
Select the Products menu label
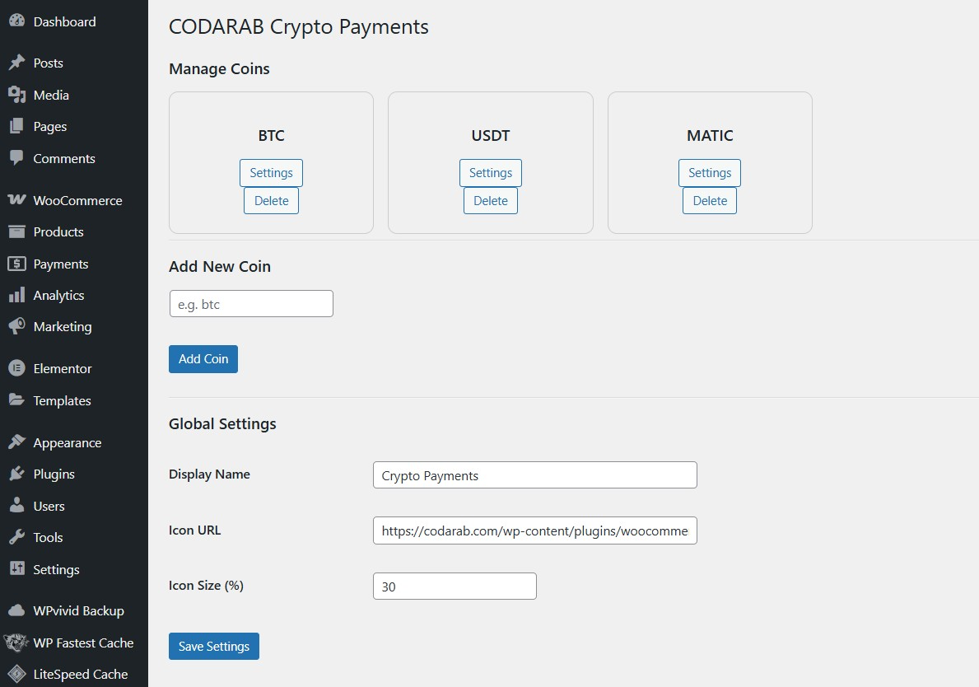coord(58,231)
